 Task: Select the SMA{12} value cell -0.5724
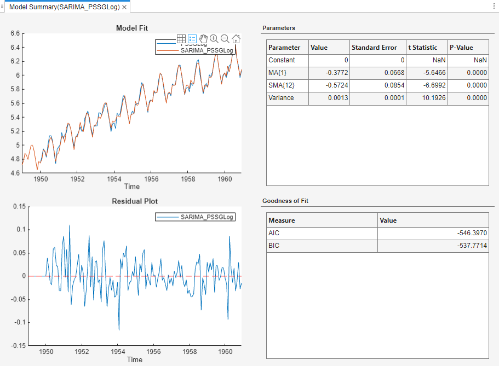329,85
